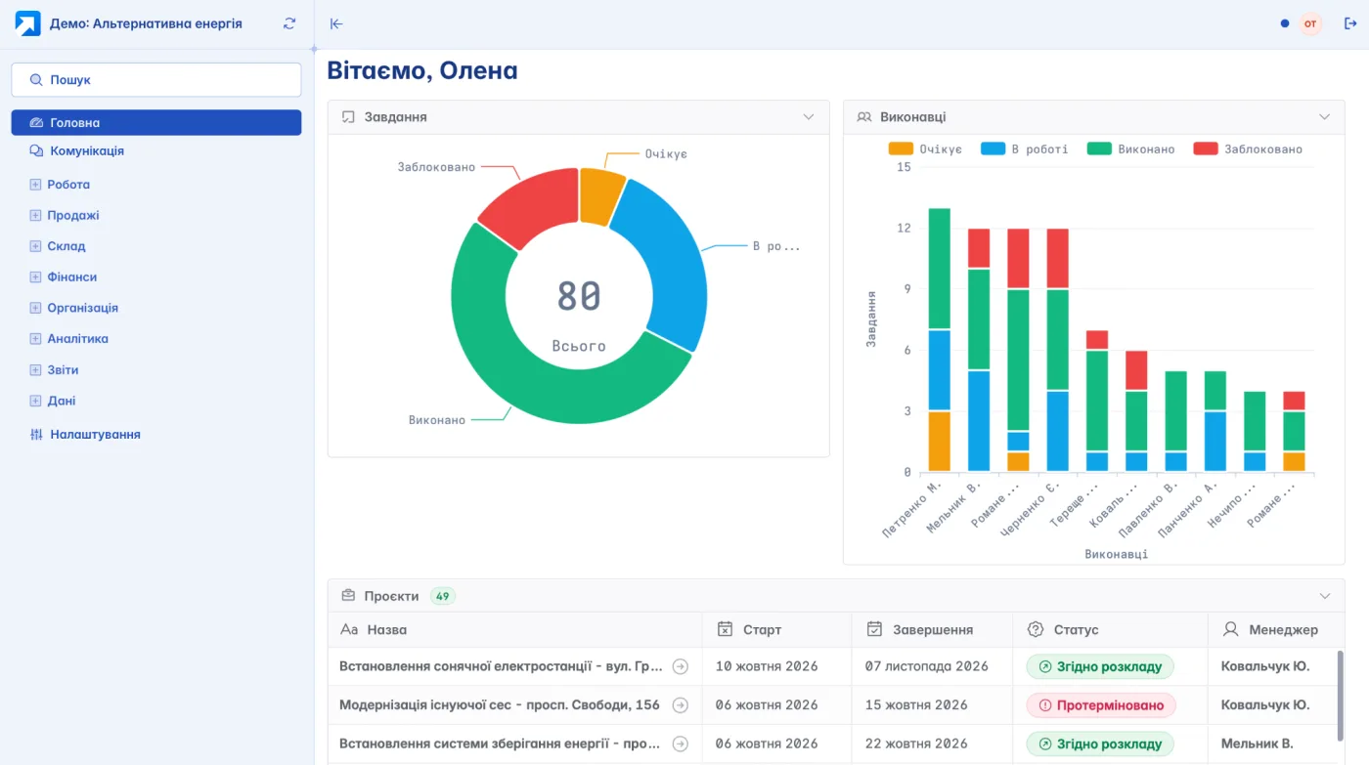Click the Пошук search field
This screenshot has width=1369, height=765.
[156, 80]
